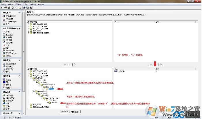202x119 pixels.
Task: Click the New file toolbar icon
Action: (2, 8)
